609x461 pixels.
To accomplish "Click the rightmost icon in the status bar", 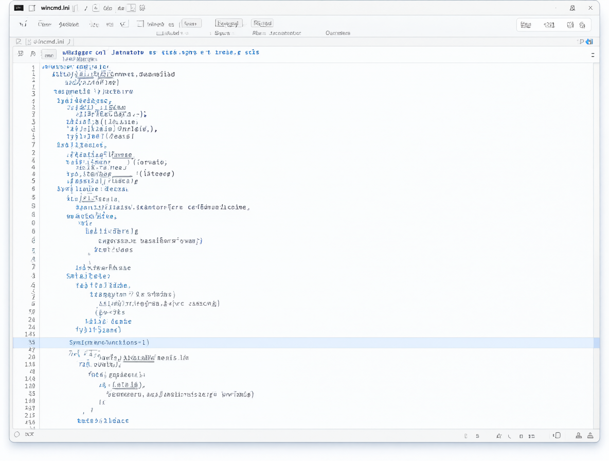I will tap(590, 435).
